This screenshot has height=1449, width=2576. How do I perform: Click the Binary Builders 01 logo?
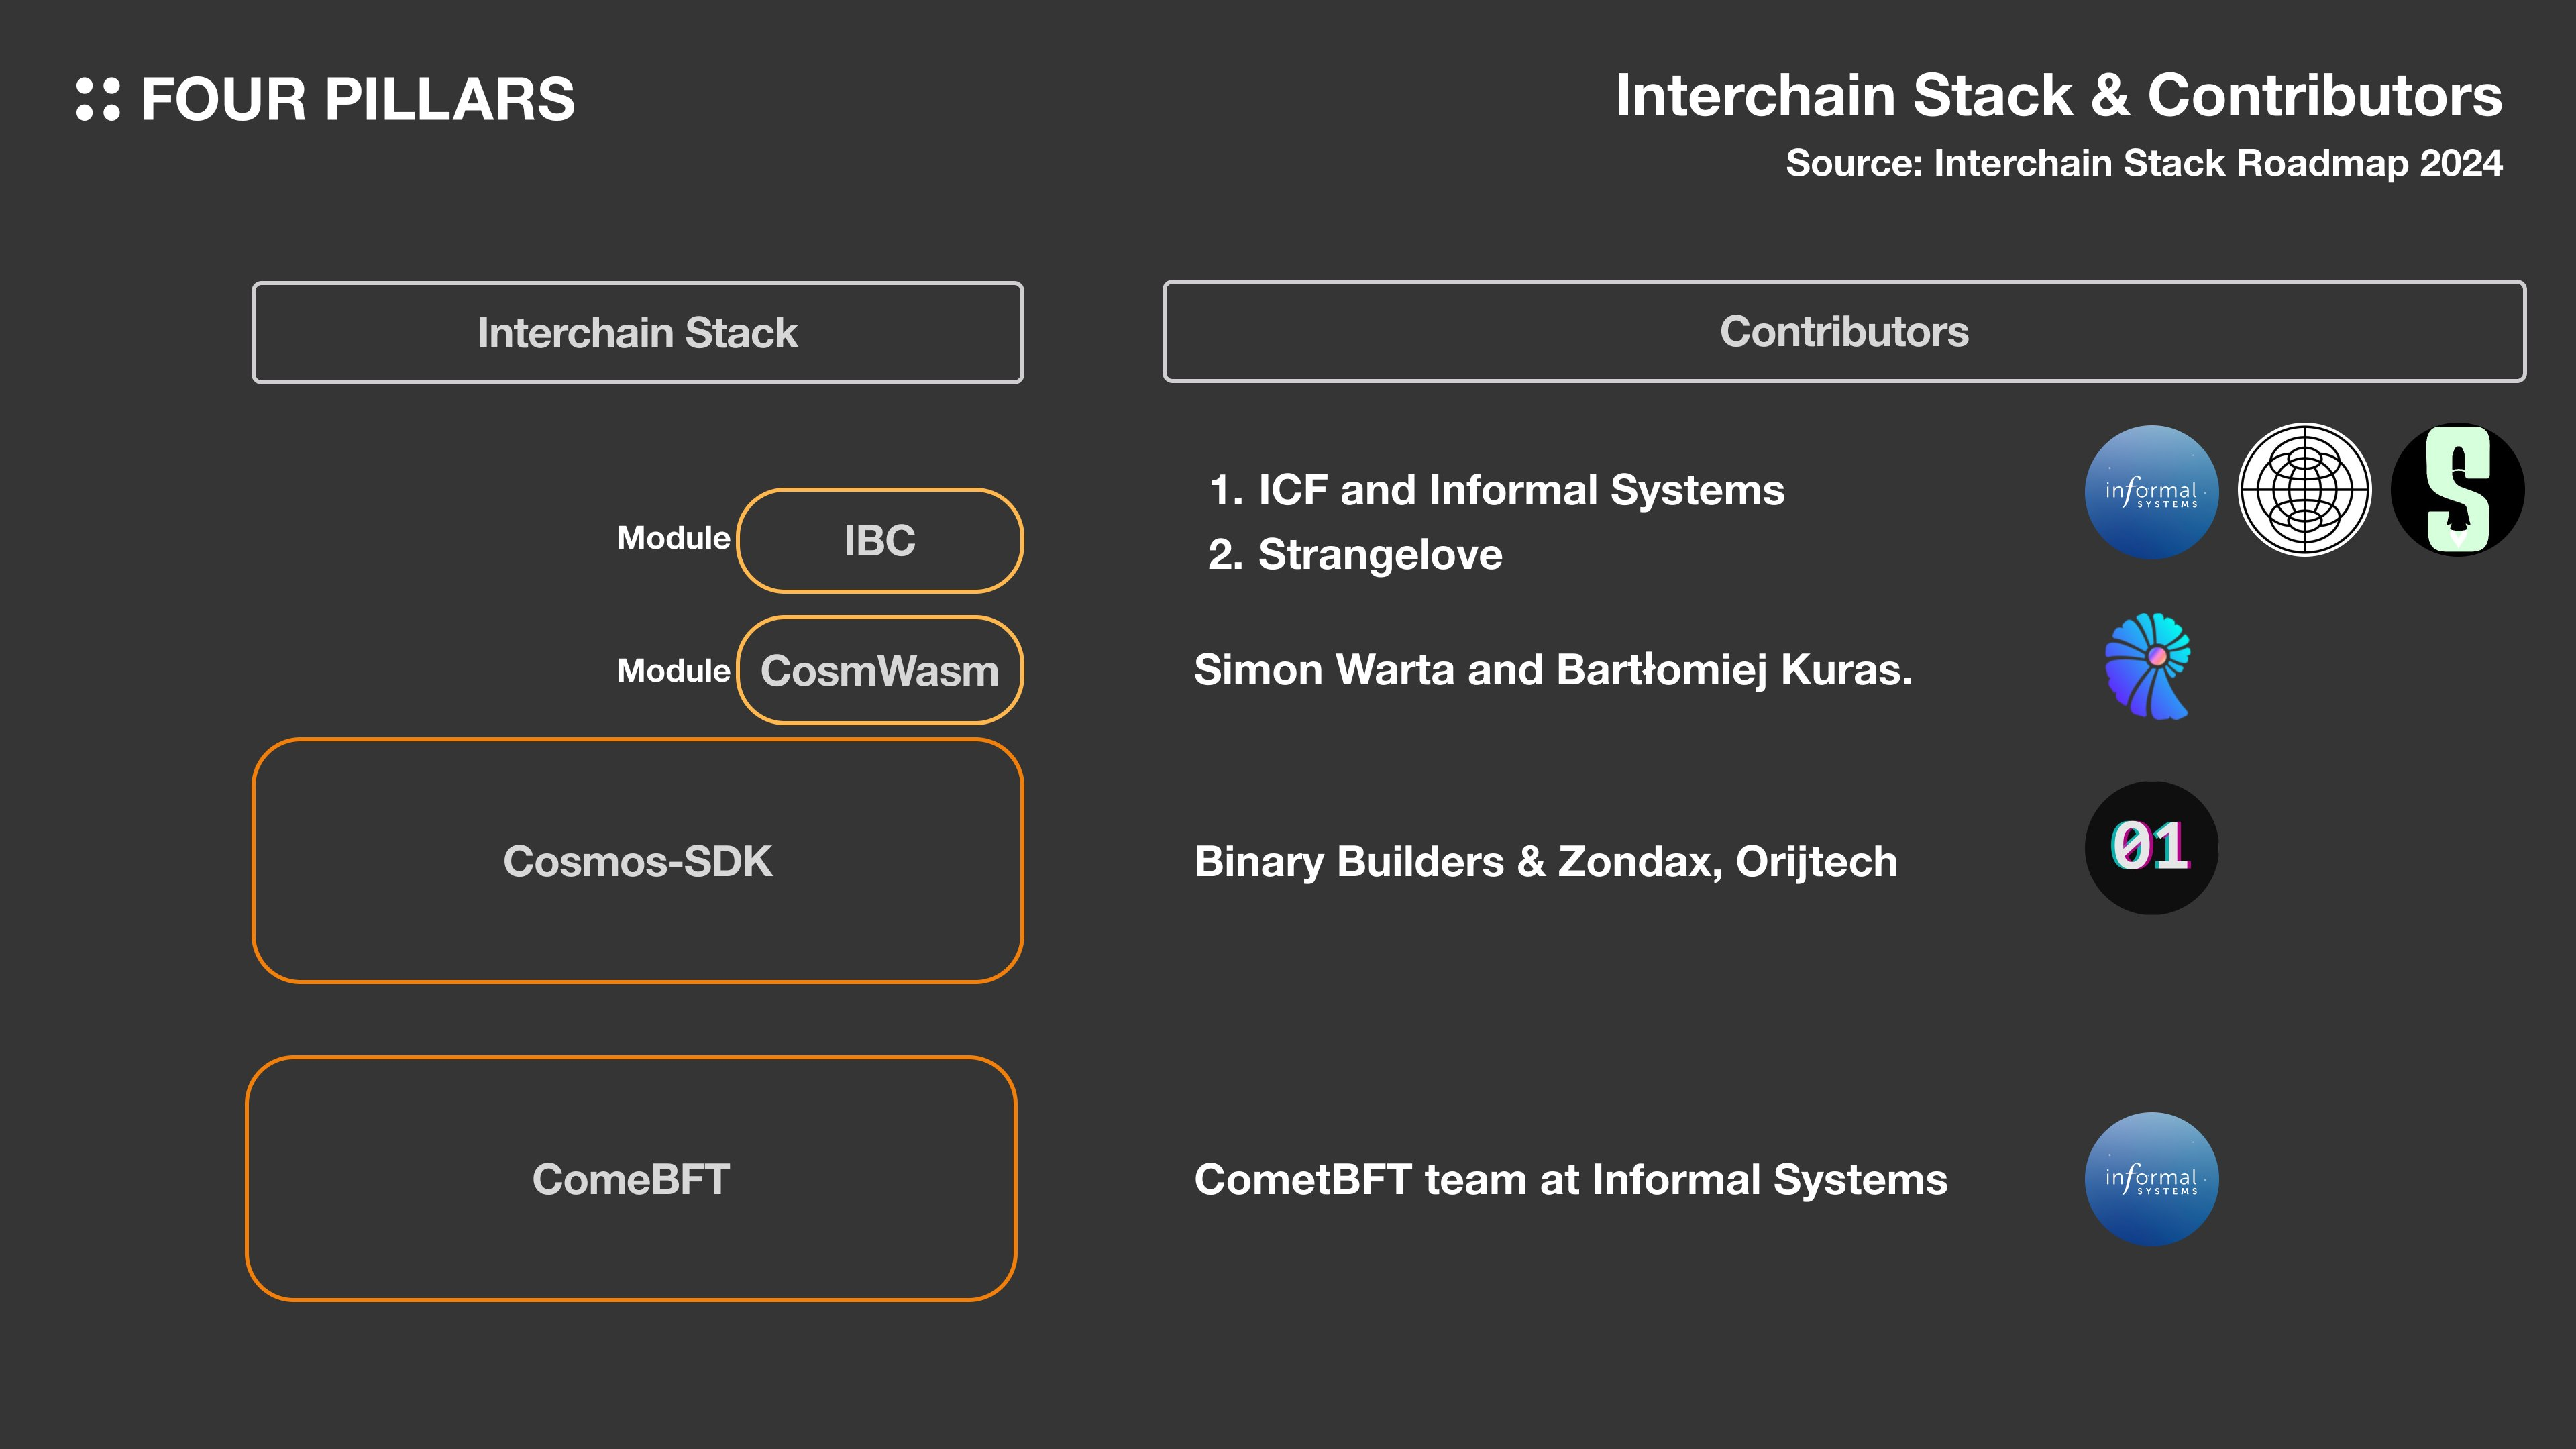pos(2151,848)
